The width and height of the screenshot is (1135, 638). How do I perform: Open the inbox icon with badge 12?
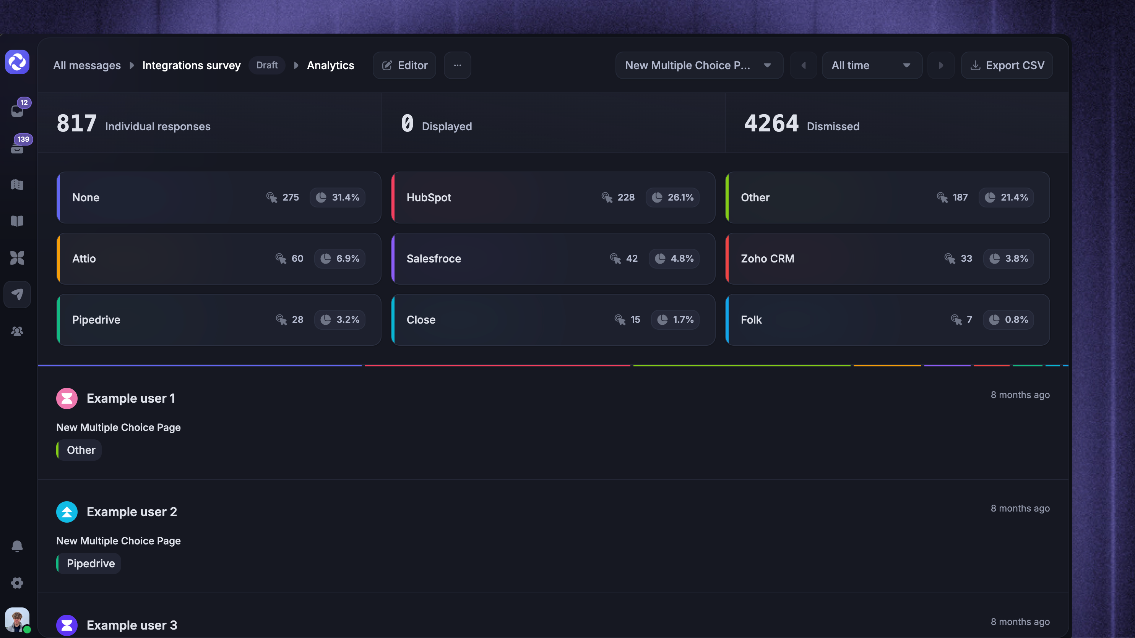click(x=17, y=110)
